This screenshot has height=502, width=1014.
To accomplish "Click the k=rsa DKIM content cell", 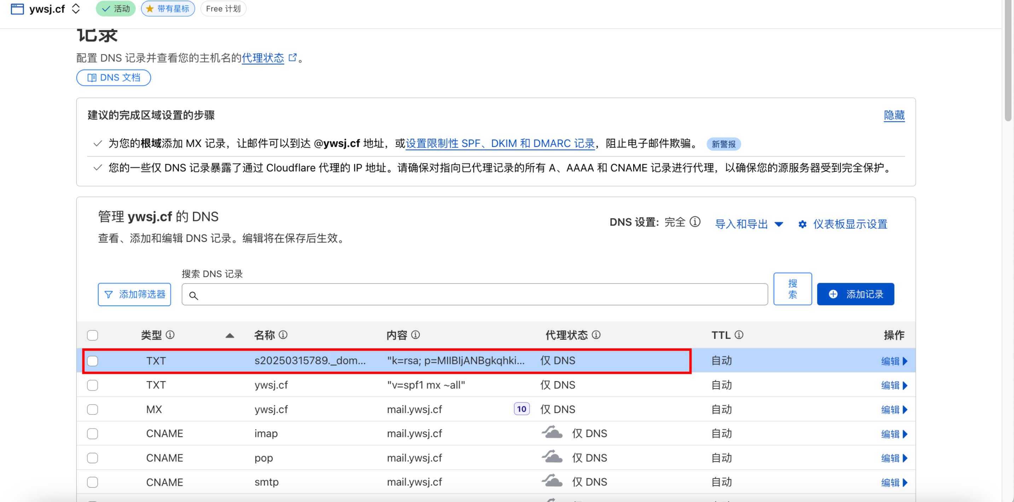I will point(455,361).
